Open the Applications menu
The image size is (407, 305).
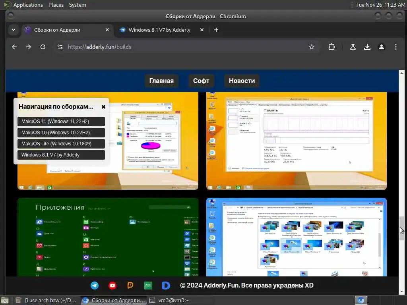23,5
